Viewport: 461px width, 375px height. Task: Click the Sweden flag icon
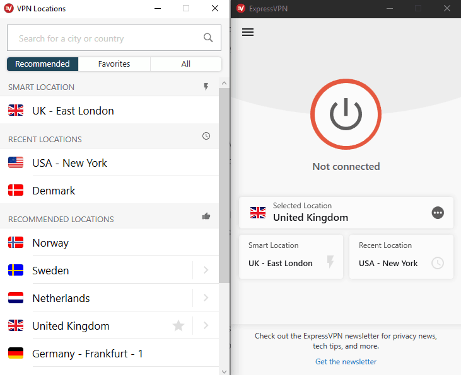(16, 270)
